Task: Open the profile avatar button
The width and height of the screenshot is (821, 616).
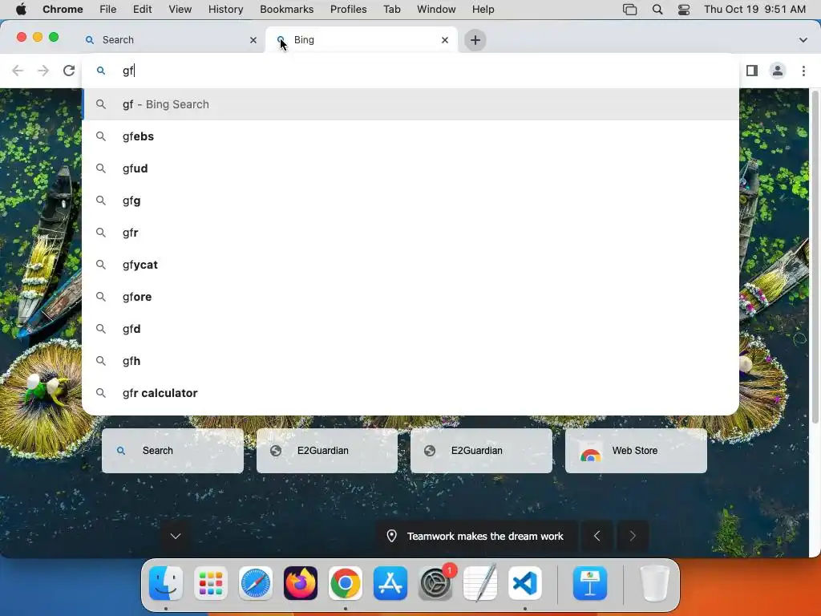Action: [778, 71]
